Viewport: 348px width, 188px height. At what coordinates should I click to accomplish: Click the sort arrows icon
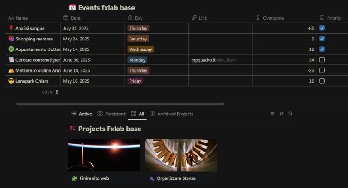(x=281, y=114)
